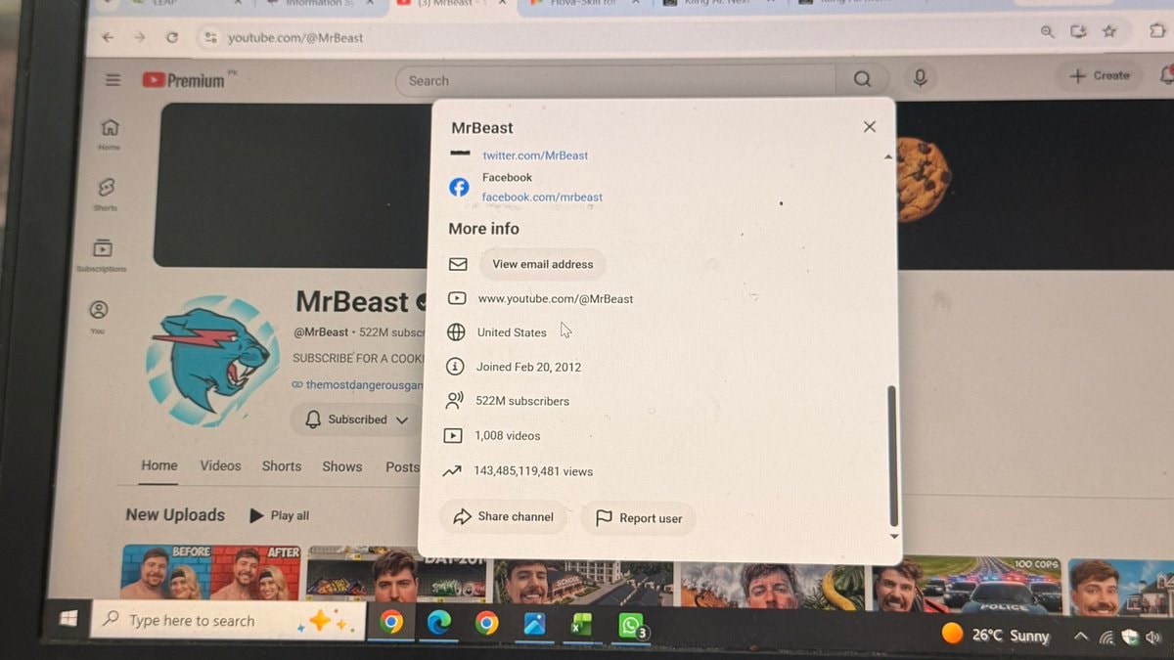Switch to the Videos tab
Image resolution: width=1174 pixels, height=660 pixels.
[x=220, y=466]
